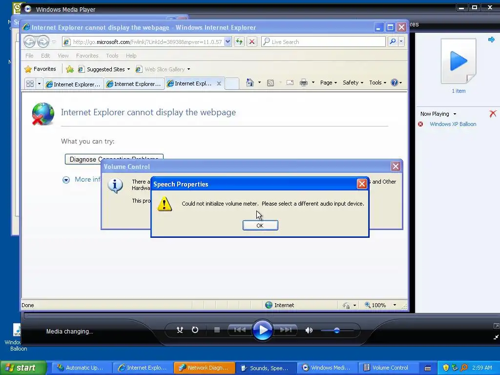The height and width of the screenshot is (375, 500).
Task: Close the Volume Control message box
Action: (396, 166)
